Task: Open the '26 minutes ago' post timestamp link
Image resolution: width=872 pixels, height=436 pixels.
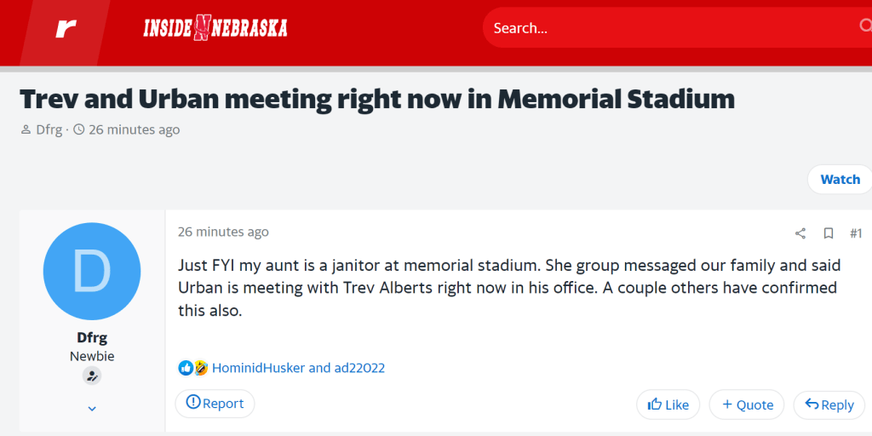Action: point(223,232)
